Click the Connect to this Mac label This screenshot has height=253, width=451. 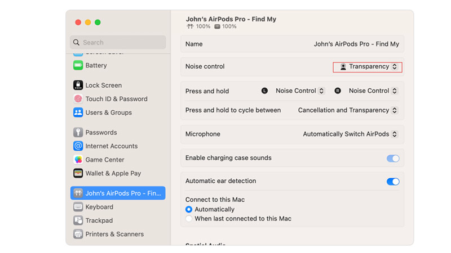(x=215, y=200)
